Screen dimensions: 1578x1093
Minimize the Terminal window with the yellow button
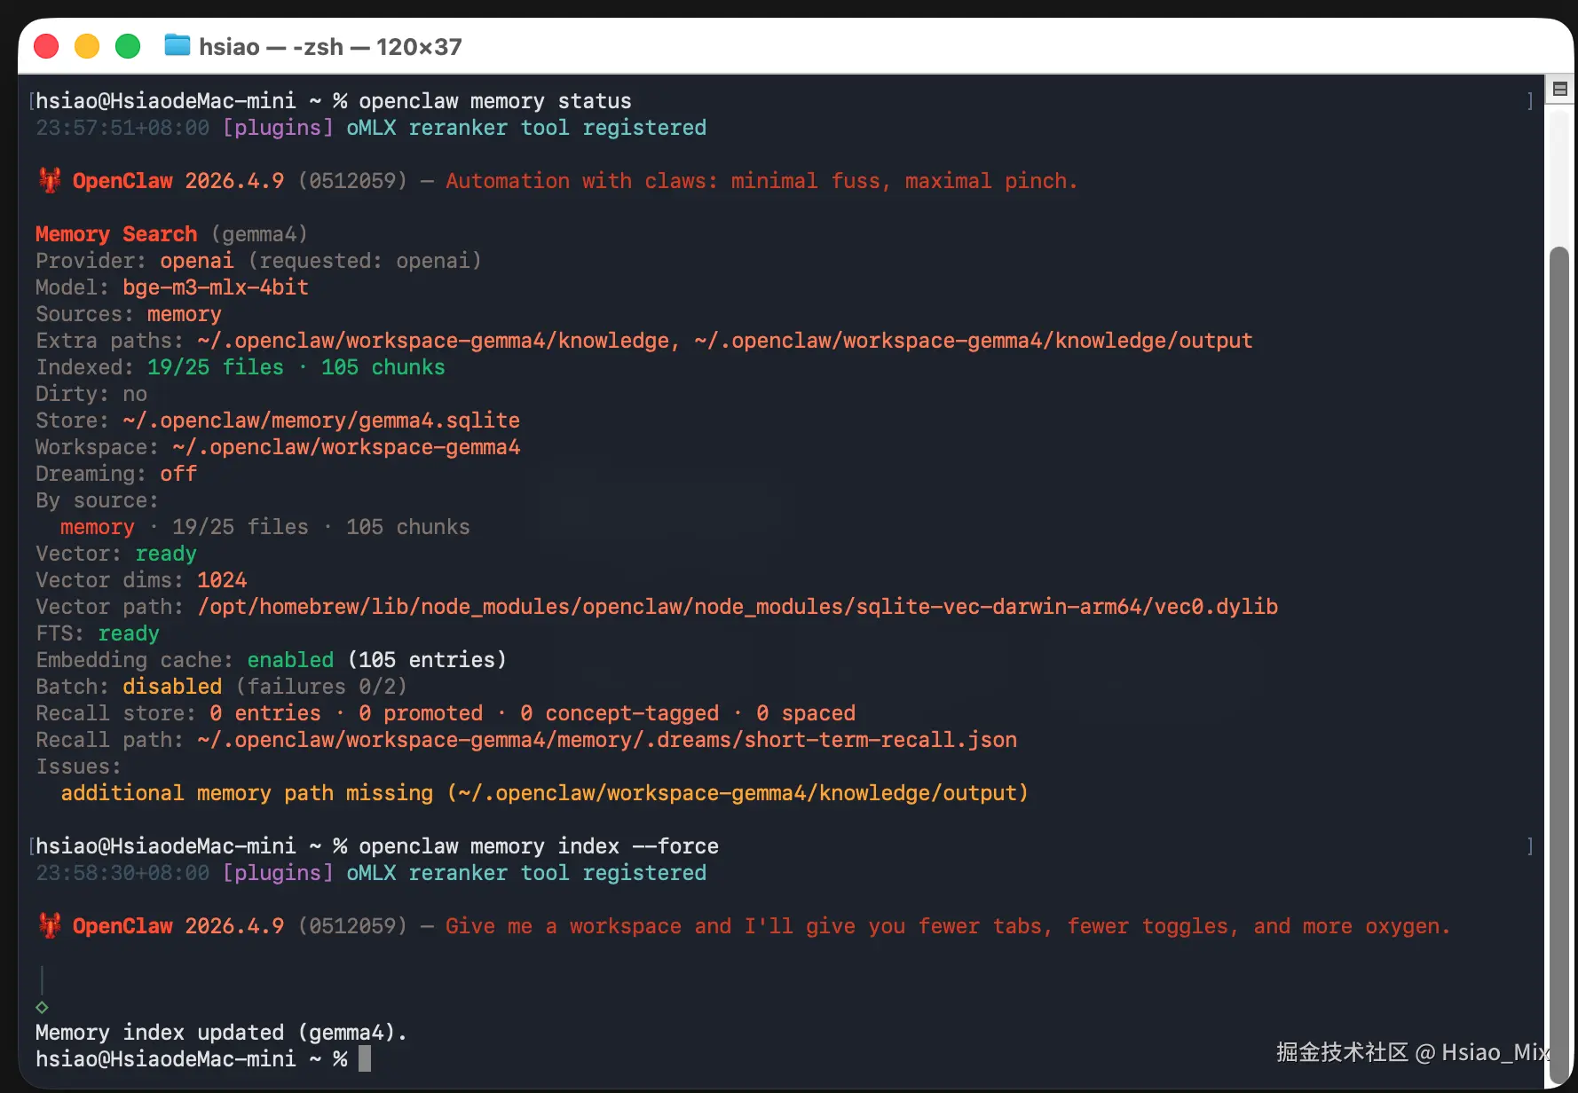click(87, 45)
